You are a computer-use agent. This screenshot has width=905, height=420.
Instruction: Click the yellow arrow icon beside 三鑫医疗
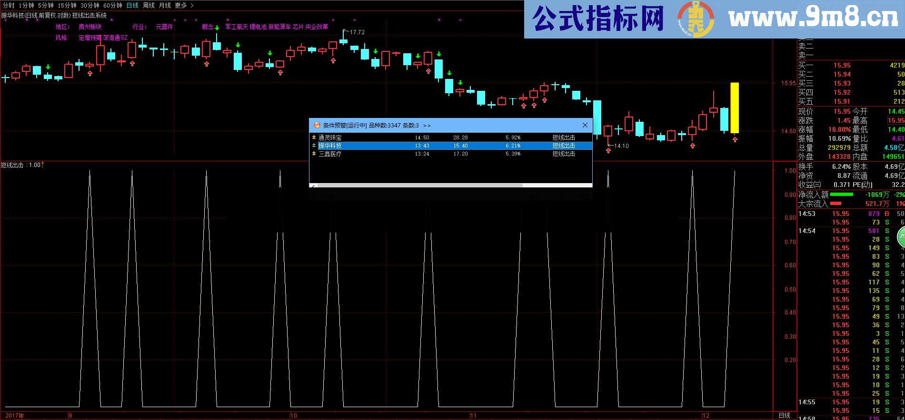(314, 154)
